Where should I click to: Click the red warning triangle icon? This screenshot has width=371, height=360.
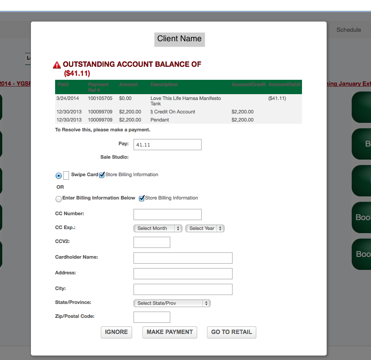tap(57, 64)
